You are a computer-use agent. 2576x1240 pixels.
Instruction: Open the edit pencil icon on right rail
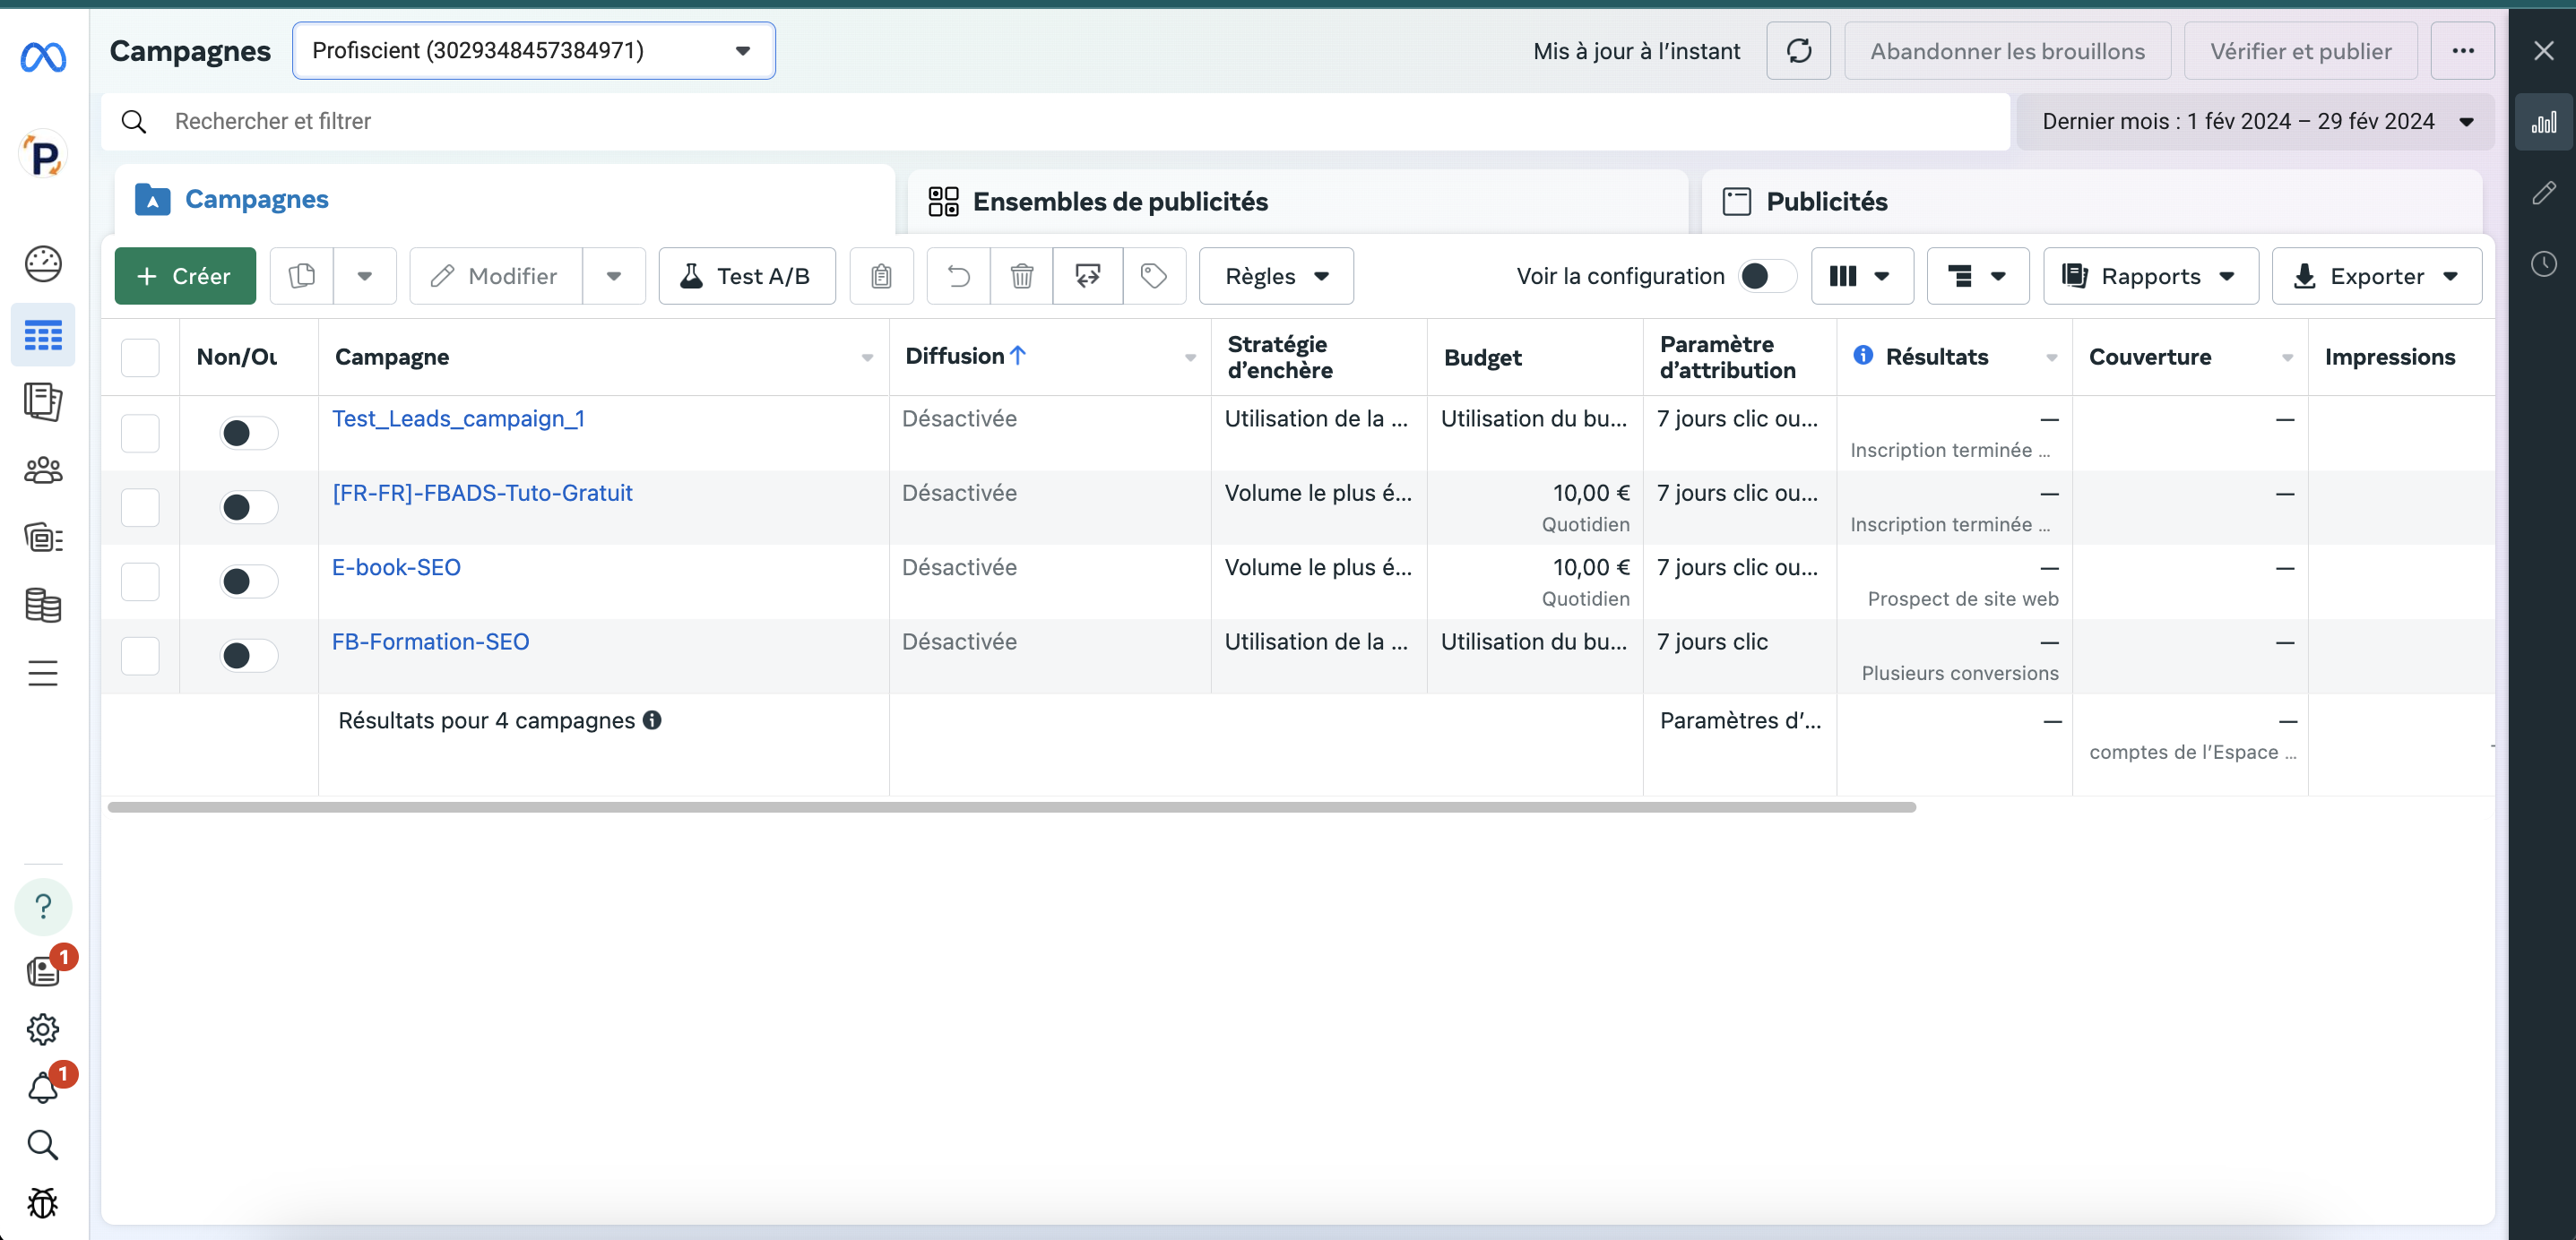coord(2543,193)
